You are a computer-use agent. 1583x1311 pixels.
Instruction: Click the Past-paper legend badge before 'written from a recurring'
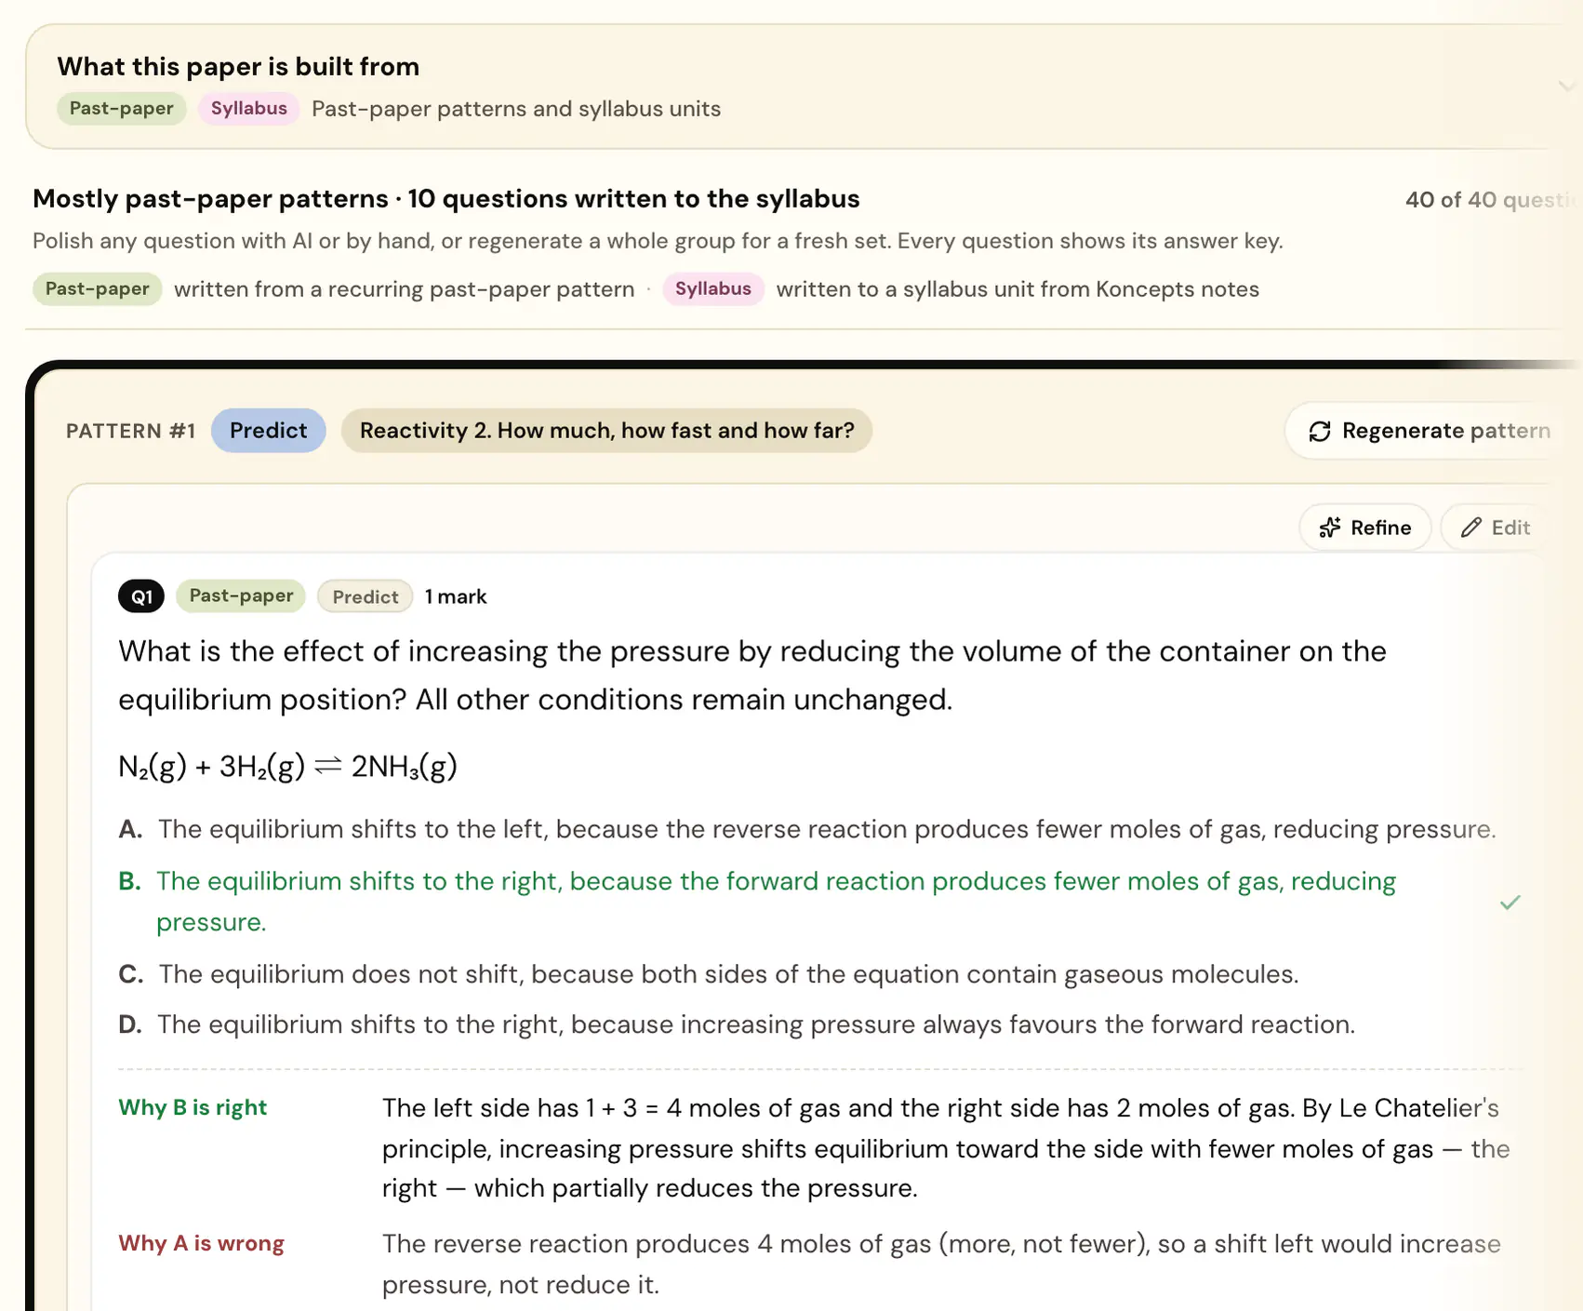pos(98,289)
